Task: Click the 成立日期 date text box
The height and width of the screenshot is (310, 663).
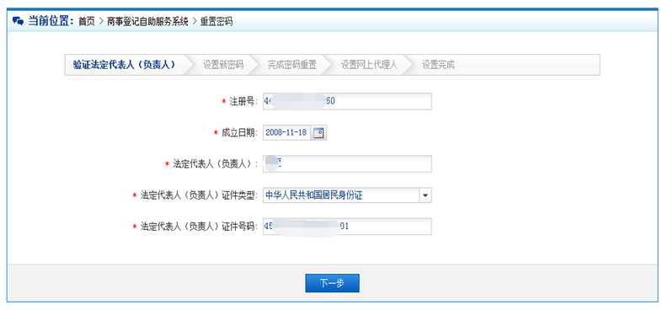Action: [x=287, y=133]
